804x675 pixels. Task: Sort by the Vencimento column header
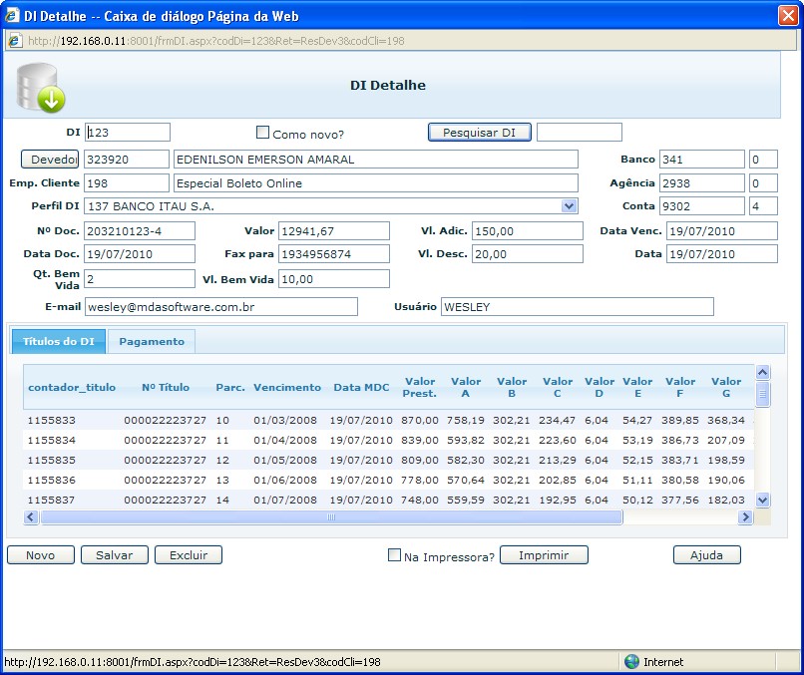click(287, 387)
